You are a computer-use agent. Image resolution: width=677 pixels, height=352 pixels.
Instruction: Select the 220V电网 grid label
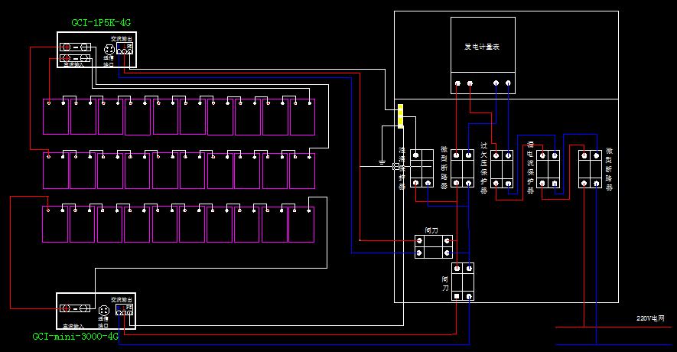(650, 318)
